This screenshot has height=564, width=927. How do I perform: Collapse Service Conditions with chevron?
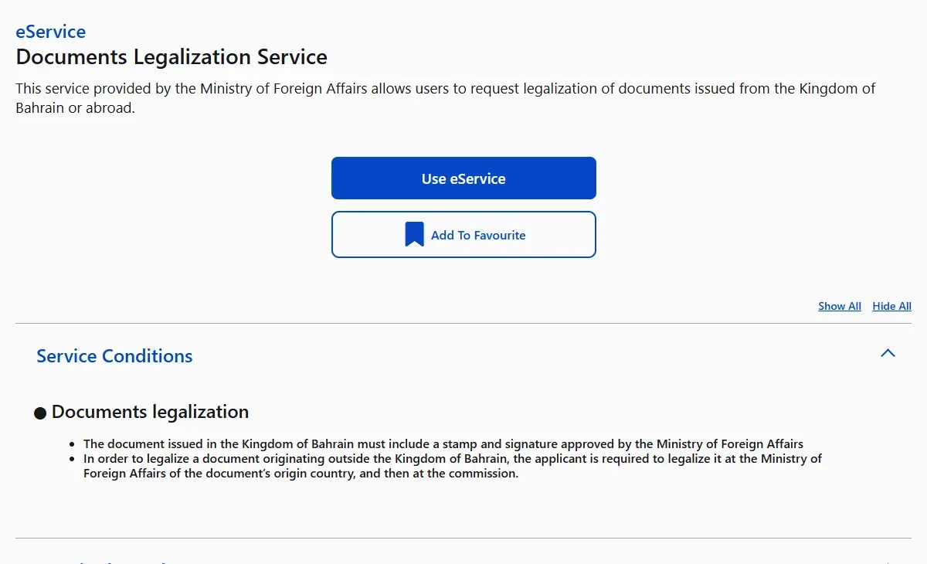click(x=888, y=353)
